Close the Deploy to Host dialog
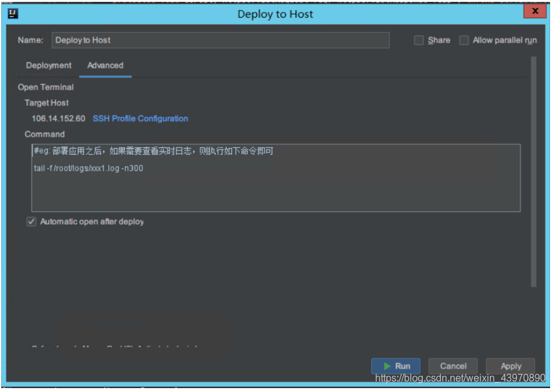Screen dimensions: 552x390 tap(534, 11)
